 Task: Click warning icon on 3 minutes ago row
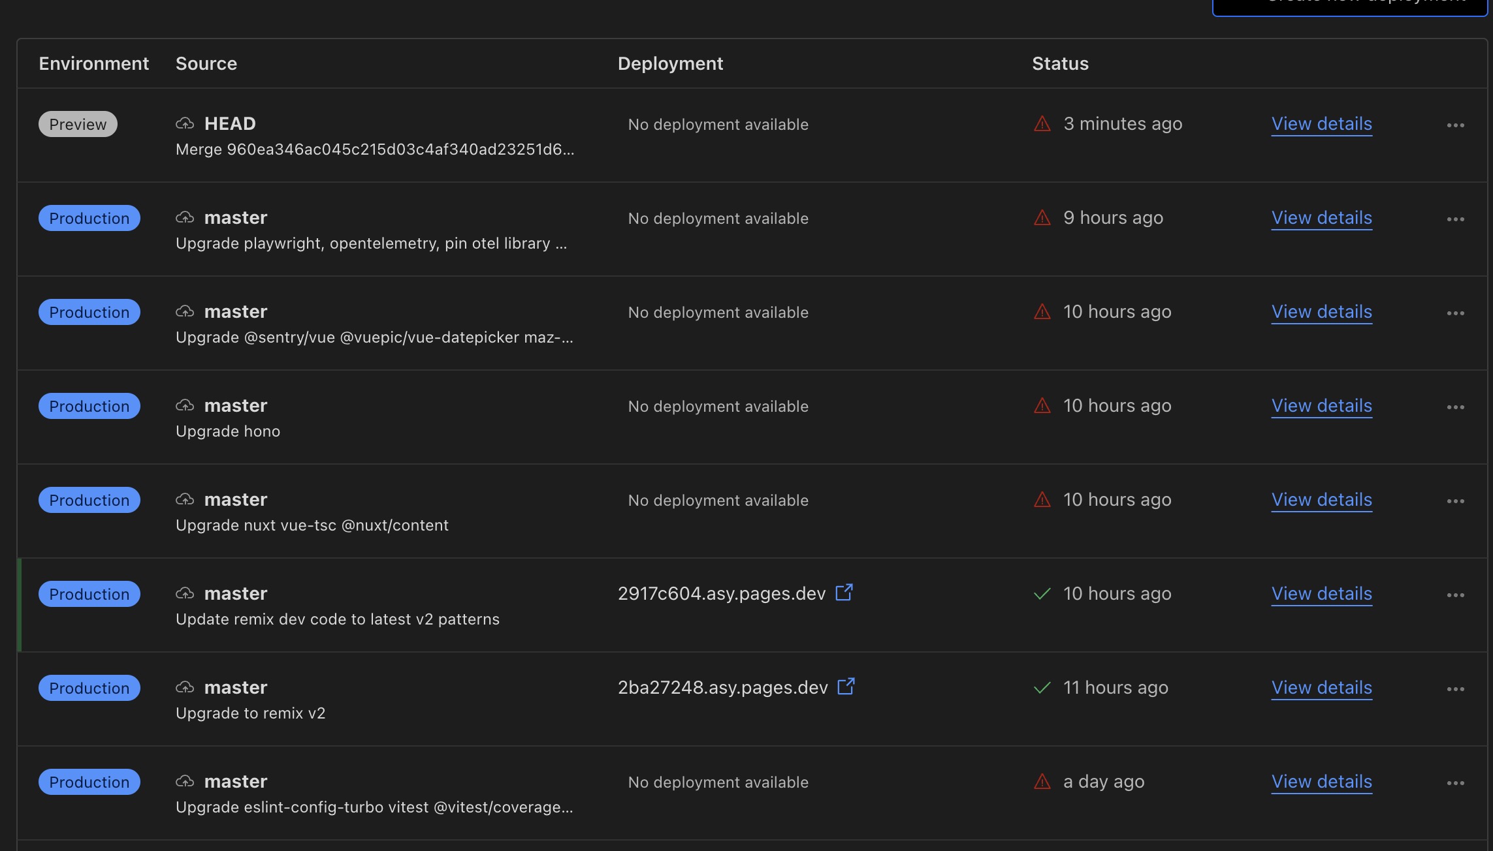(1042, 123)
